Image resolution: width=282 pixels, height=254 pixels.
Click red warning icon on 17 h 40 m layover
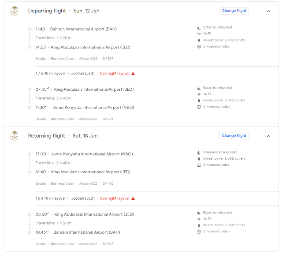click(133, 74)
